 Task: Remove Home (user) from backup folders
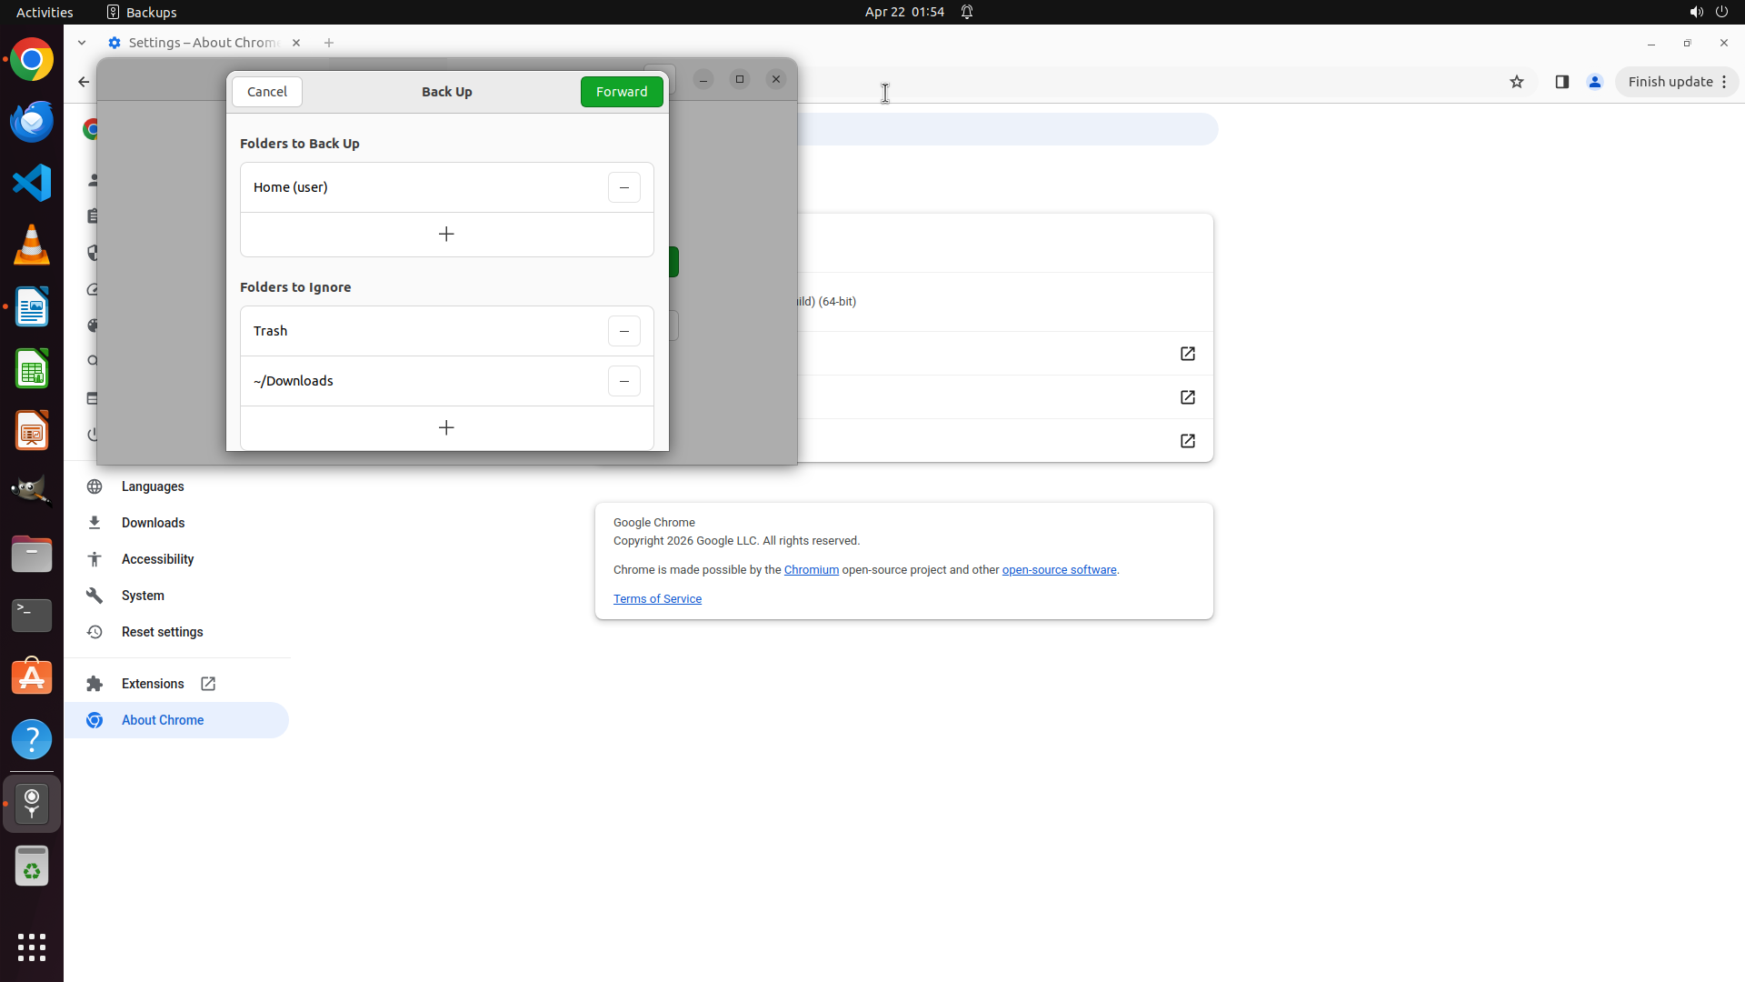(623, 187)
